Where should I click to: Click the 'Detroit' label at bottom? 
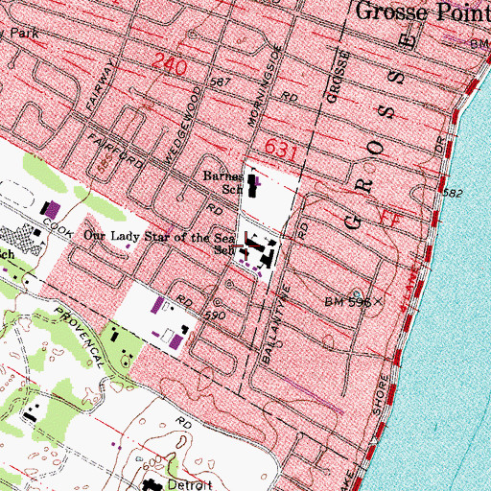(190, 485)
